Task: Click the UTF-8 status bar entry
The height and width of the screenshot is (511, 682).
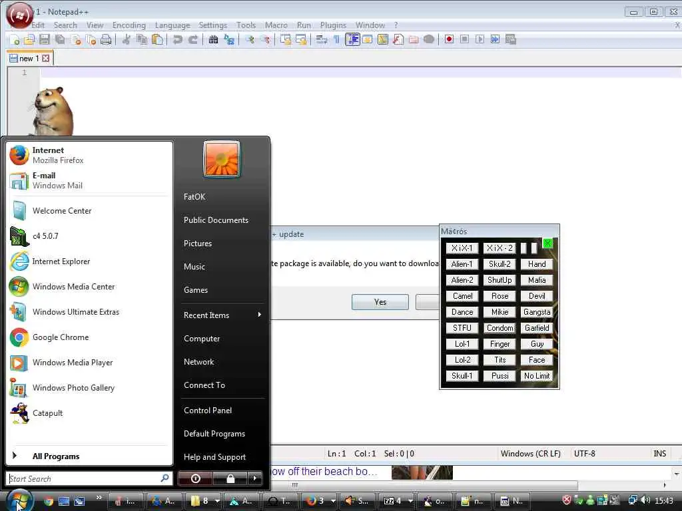Action: point(584,454)
